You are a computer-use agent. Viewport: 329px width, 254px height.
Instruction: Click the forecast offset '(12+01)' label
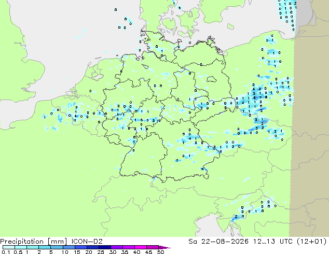[312, 242]
